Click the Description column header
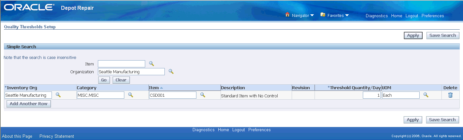 click(x=233, y=88)
